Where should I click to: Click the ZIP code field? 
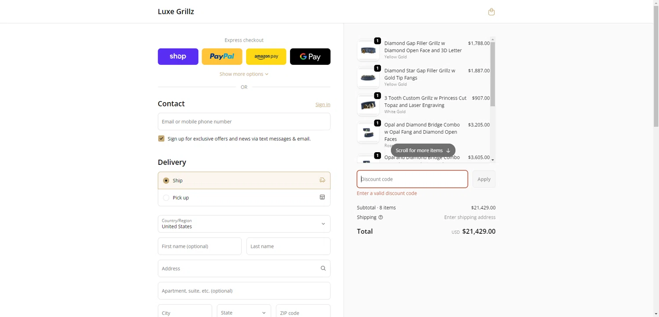(303, 311)
